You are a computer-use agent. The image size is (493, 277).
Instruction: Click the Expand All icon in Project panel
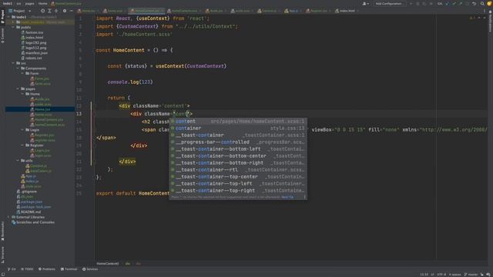(49, 11)
